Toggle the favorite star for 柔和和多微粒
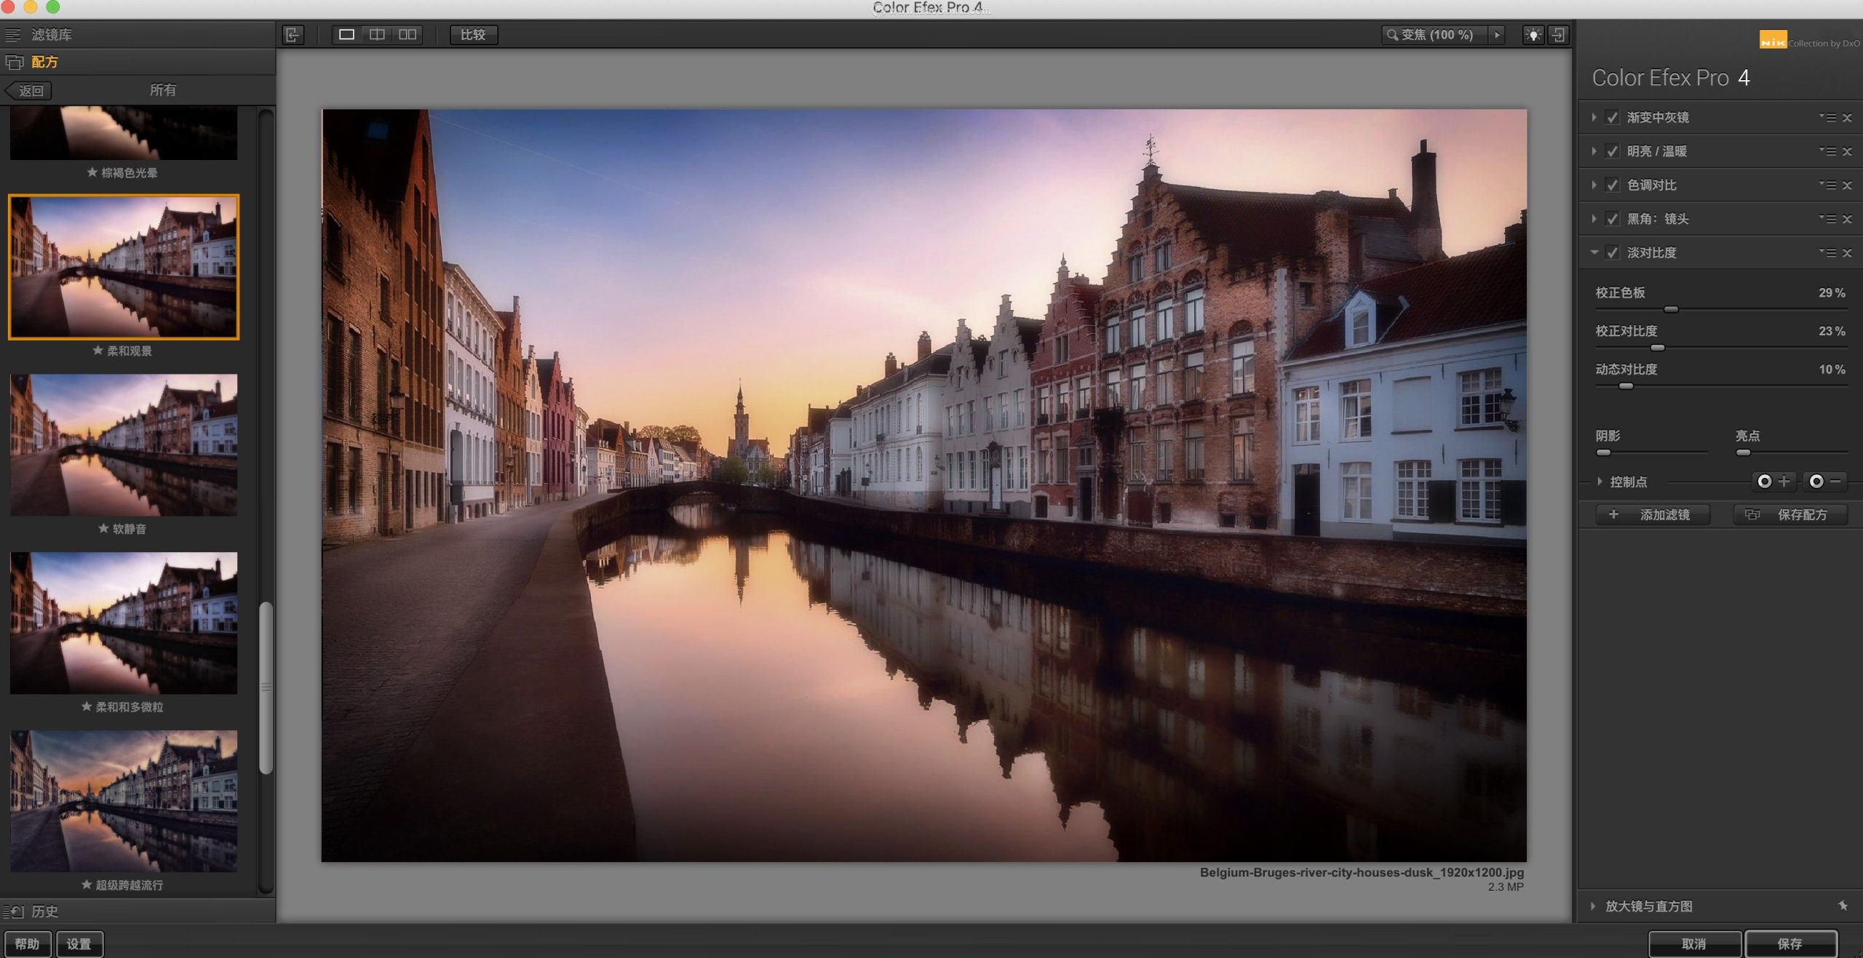 87,706
